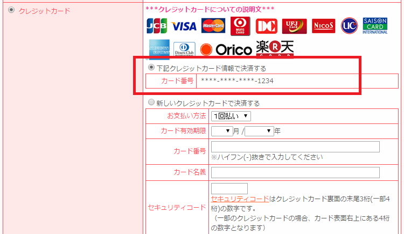Click the Saison Card International logo
Screen dimensions: 404x234
pyautogui.click(x=375, y=26)
